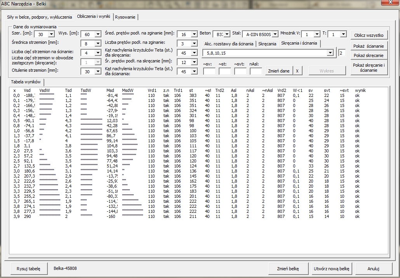The image size is (400, 278).
Task: Expand the Wys. [cm] height dropdown
Action: tap(97, 35)
